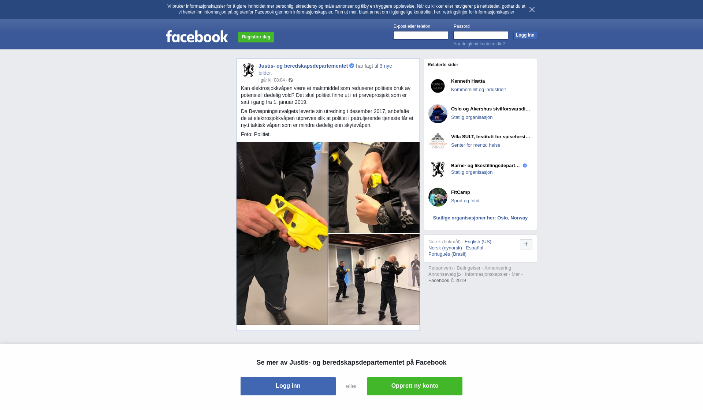Click the public globe icon on post
This screenshot has width=703, height=410.
pos(291,80)
